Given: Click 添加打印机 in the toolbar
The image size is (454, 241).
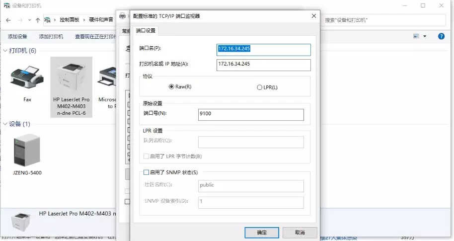Looking at the screenshot, I should click(x=51, y=37).
